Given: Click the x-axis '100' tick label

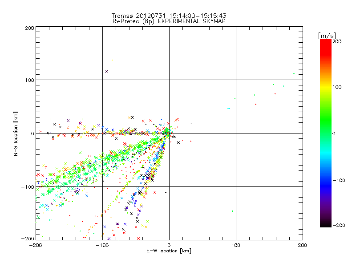Looking at the screenshot, I should [x=236, y=245].
